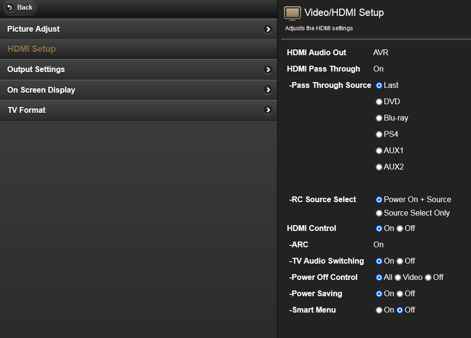The width and height of the screenshot is (471, 338).
Task: Select PS4 as Pass Through Source
Action: tap(379, 134)
